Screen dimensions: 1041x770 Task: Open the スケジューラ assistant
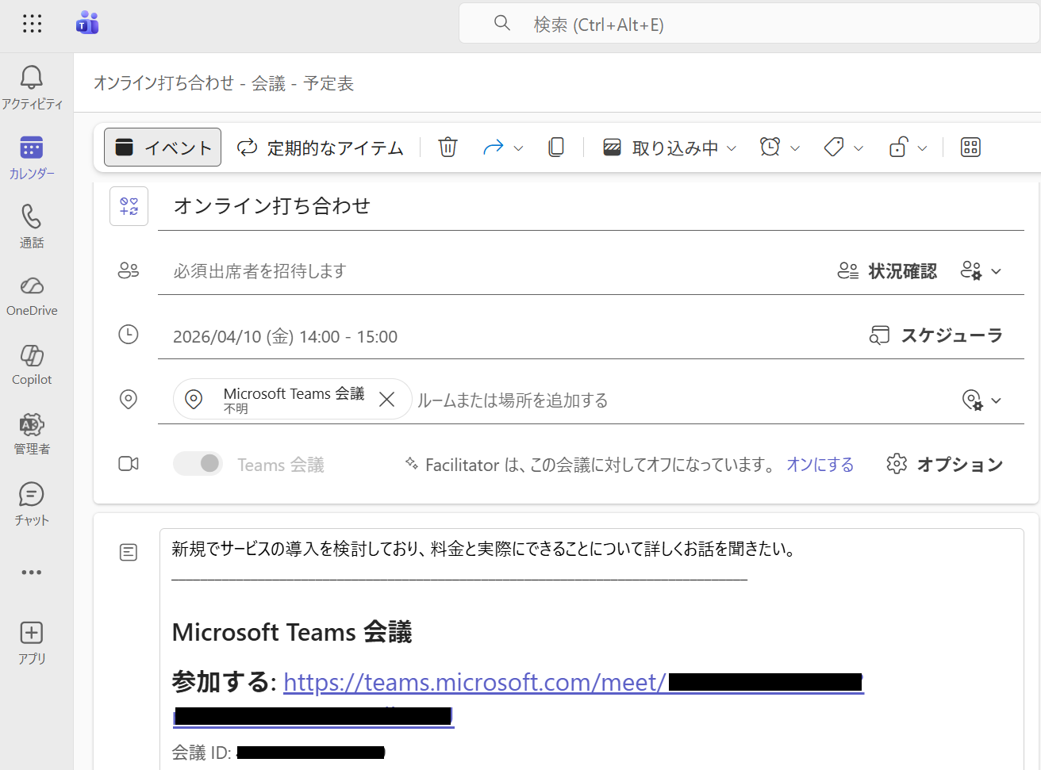point(936,335)
